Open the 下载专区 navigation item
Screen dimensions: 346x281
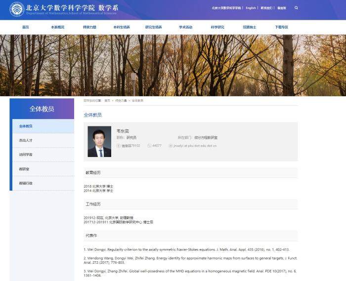(281, 27)
